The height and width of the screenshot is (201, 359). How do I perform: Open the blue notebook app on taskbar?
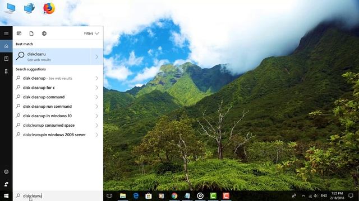[x=187, y=196]
